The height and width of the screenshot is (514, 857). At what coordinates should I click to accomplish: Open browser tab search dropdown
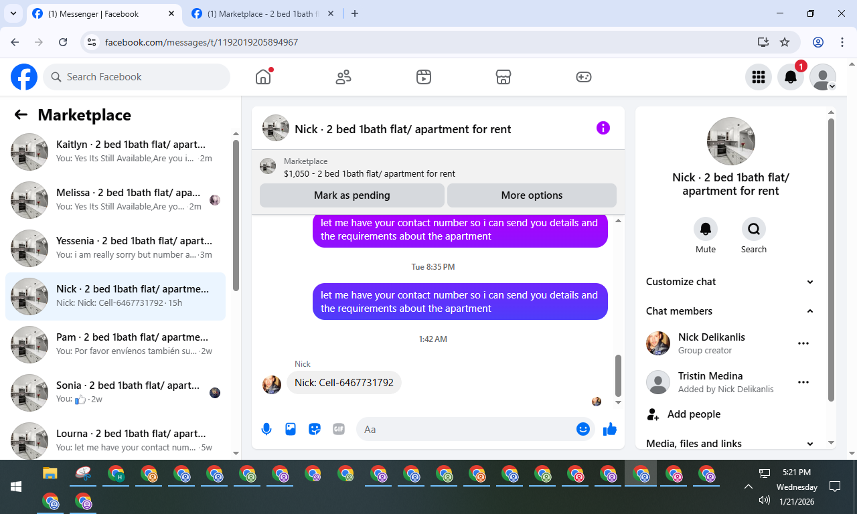point(13,13)
